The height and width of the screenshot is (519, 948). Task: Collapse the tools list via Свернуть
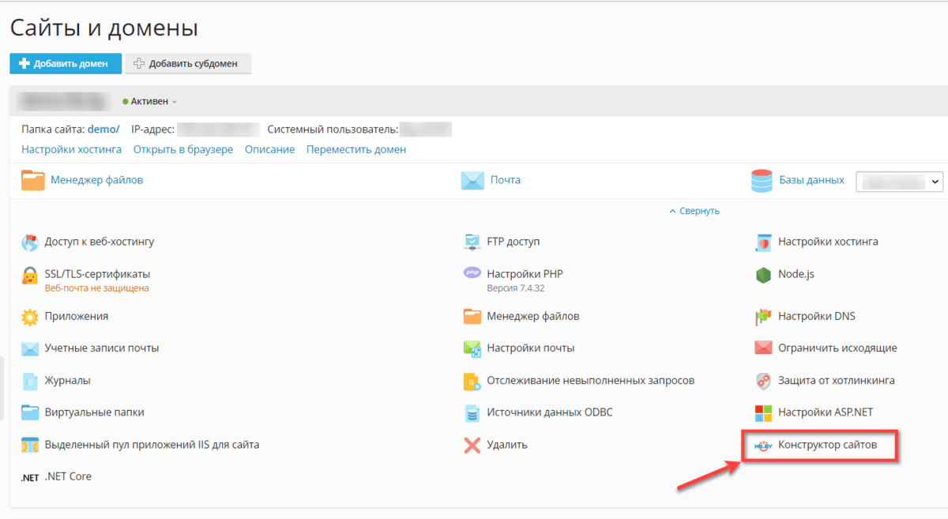click(x=694, y=212)
